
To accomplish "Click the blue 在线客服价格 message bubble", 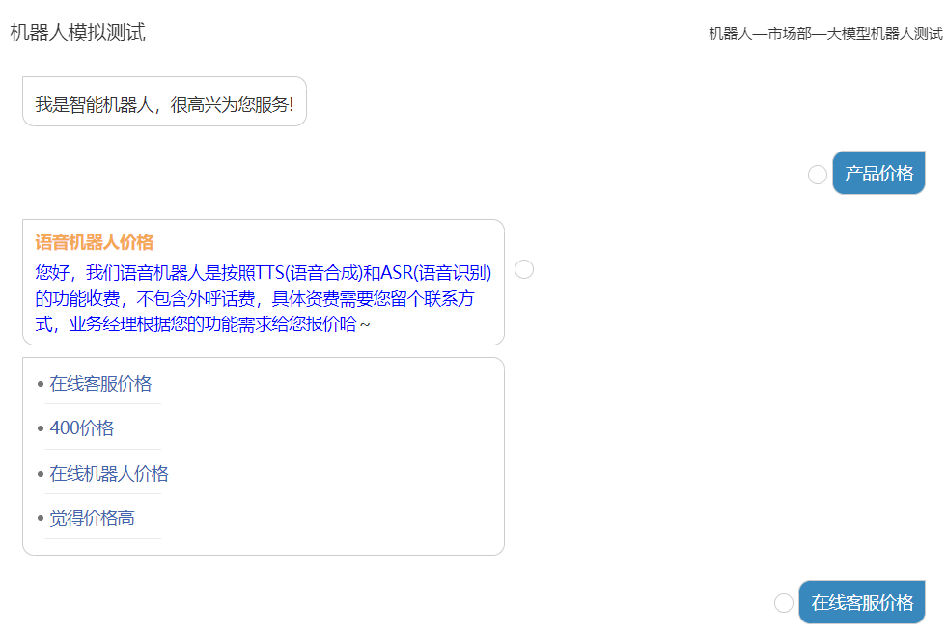I will (x=862, y=602).
